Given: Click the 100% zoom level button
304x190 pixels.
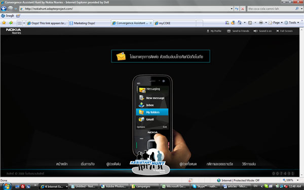Looking at the screenshot, I should pyautogui.click(x=288, y=180).
